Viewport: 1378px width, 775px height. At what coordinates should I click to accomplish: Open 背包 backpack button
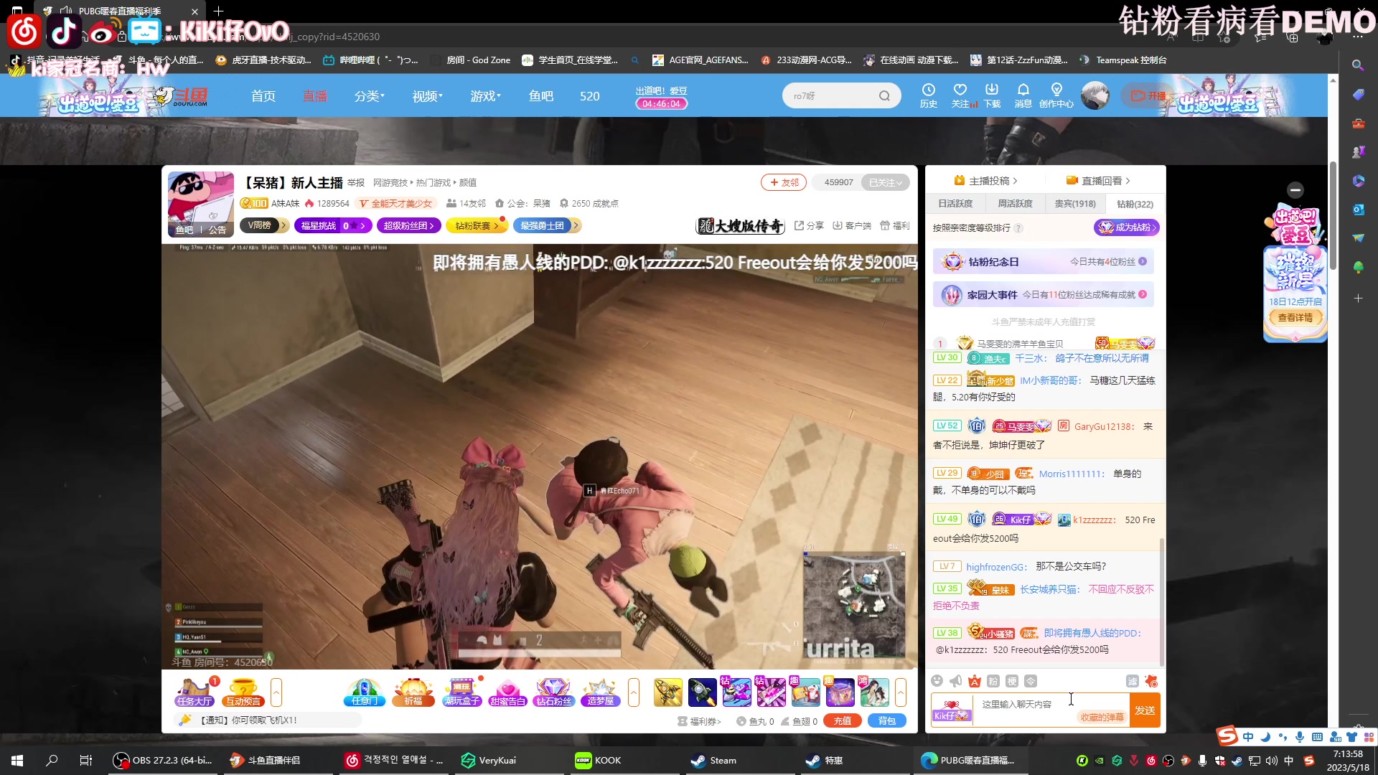click(886, 721)
